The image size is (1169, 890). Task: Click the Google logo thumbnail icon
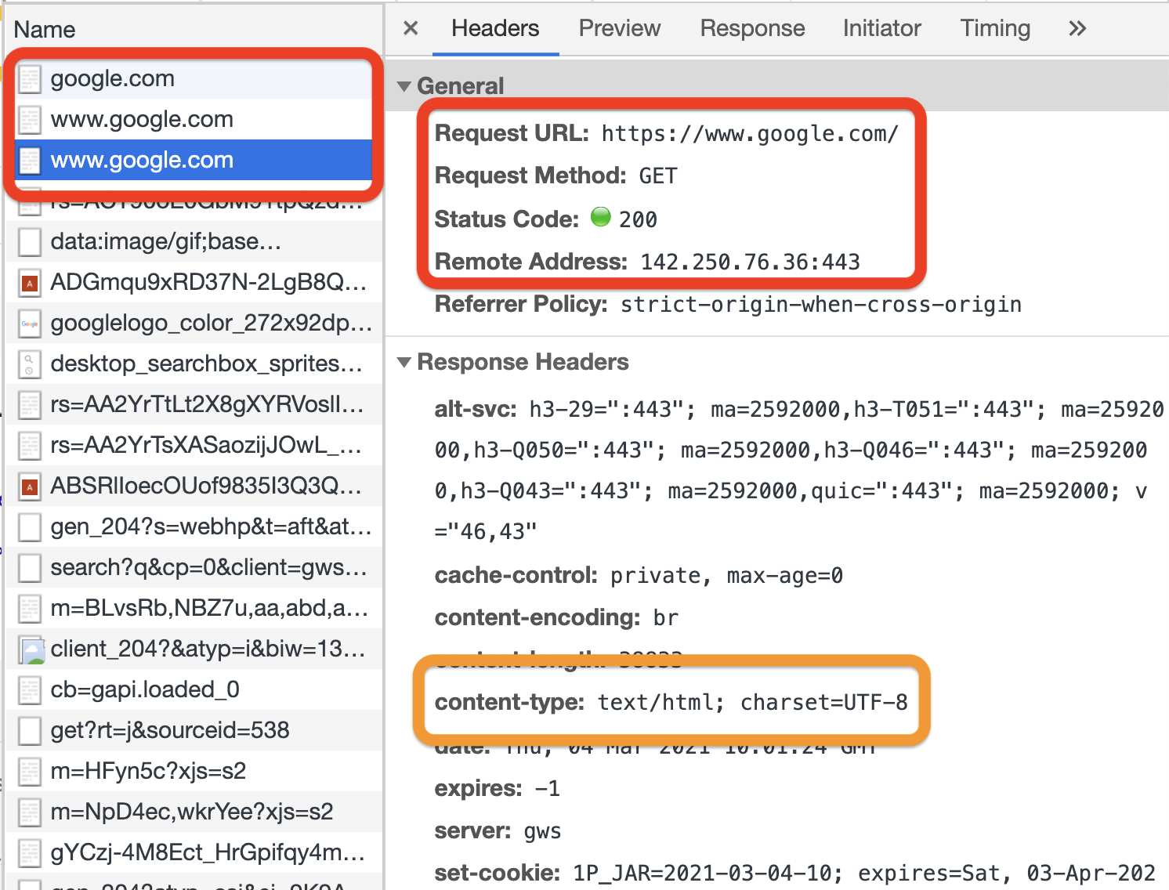pyautogui.click(x=30, y=324)
